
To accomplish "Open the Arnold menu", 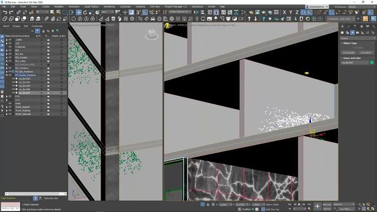I will tap(211, 6).
